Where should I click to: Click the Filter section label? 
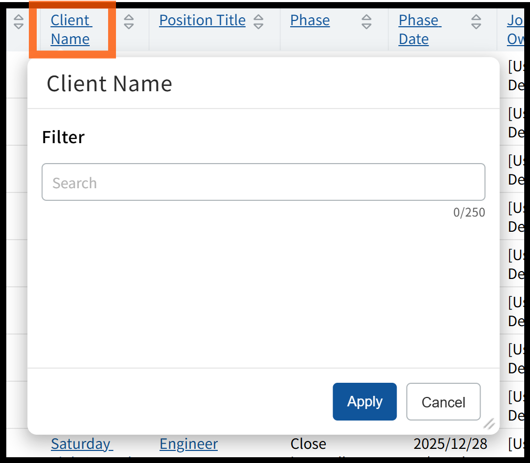click(63, 137)
